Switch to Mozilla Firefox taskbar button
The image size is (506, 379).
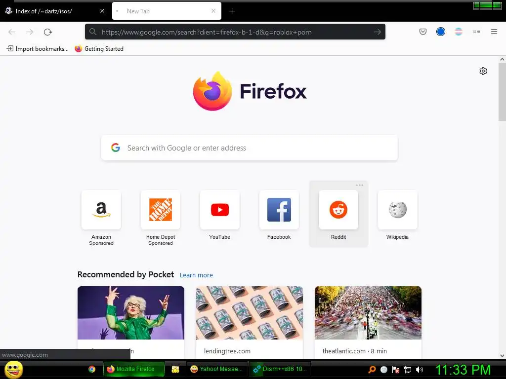(x=133, y=369)
